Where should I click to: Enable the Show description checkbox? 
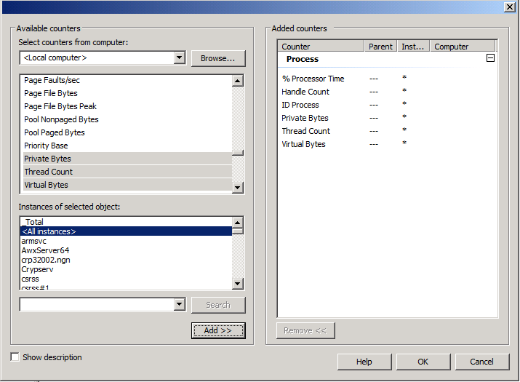(15, 357)
